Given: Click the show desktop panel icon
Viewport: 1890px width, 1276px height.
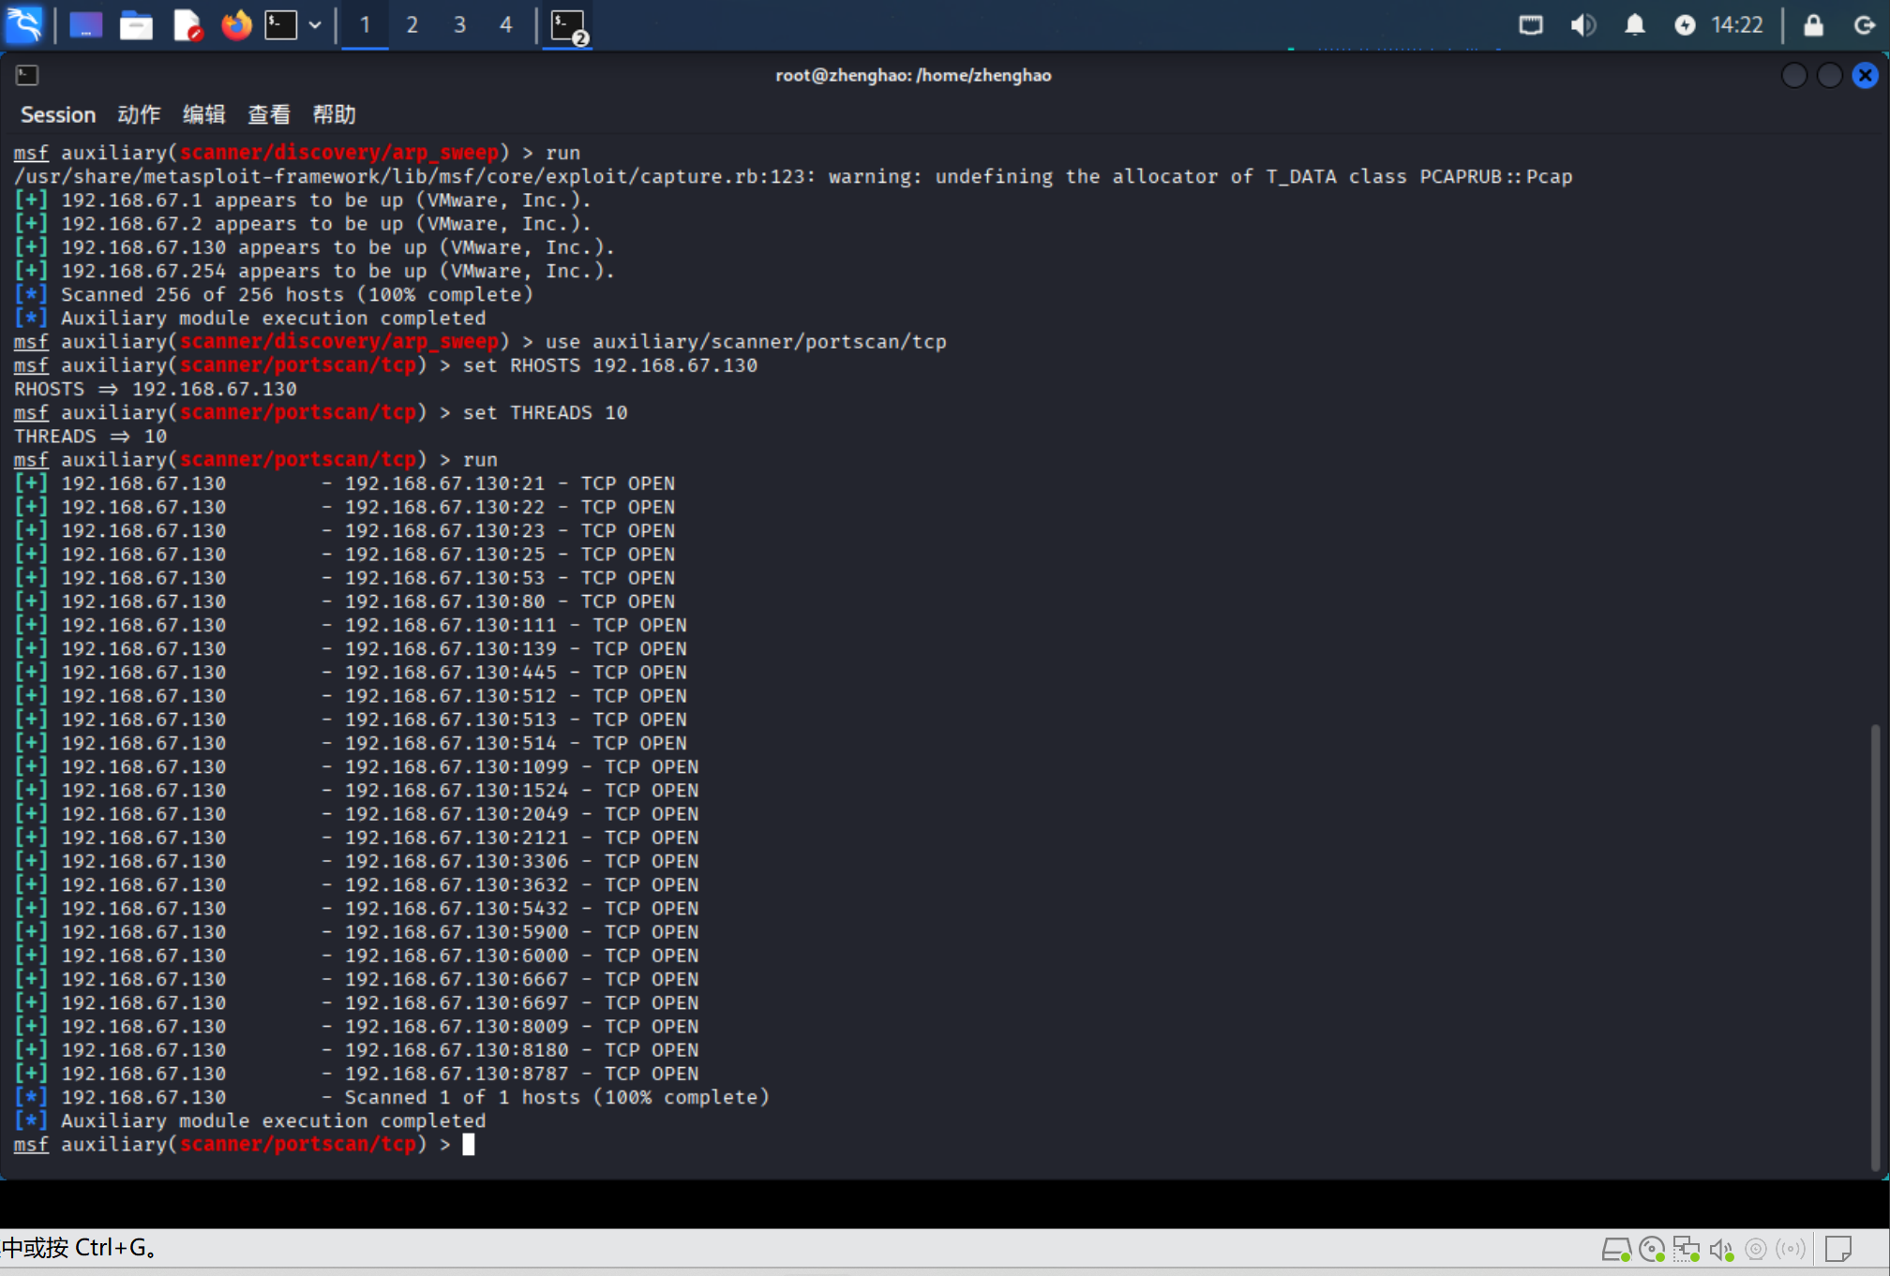Looking at the screenshot, I should pyautogui.click(x=85, y=24).
